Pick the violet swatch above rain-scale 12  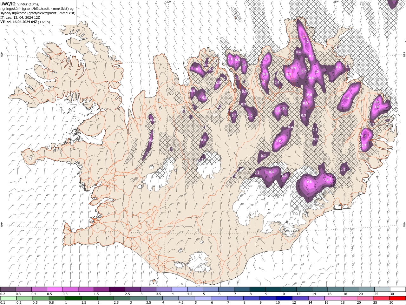pyautogui.click(x=300, y=298)
